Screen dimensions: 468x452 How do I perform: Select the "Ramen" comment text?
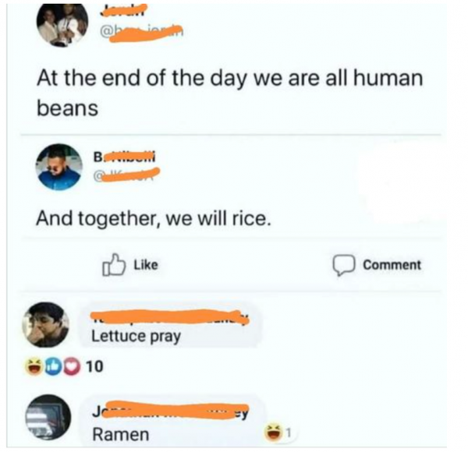(117, 434)
